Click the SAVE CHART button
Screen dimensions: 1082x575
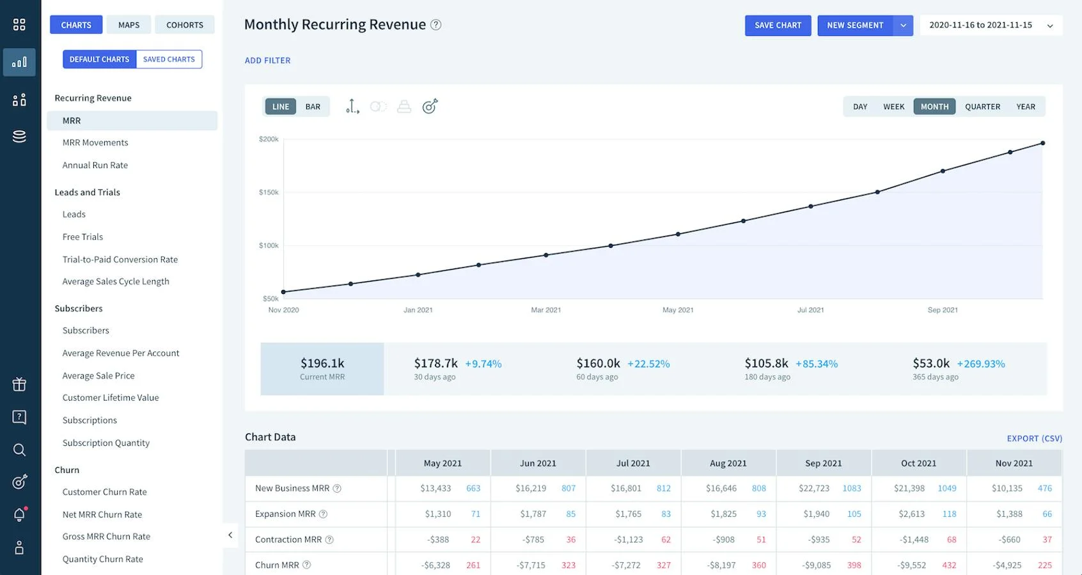(x=778, y=26)
